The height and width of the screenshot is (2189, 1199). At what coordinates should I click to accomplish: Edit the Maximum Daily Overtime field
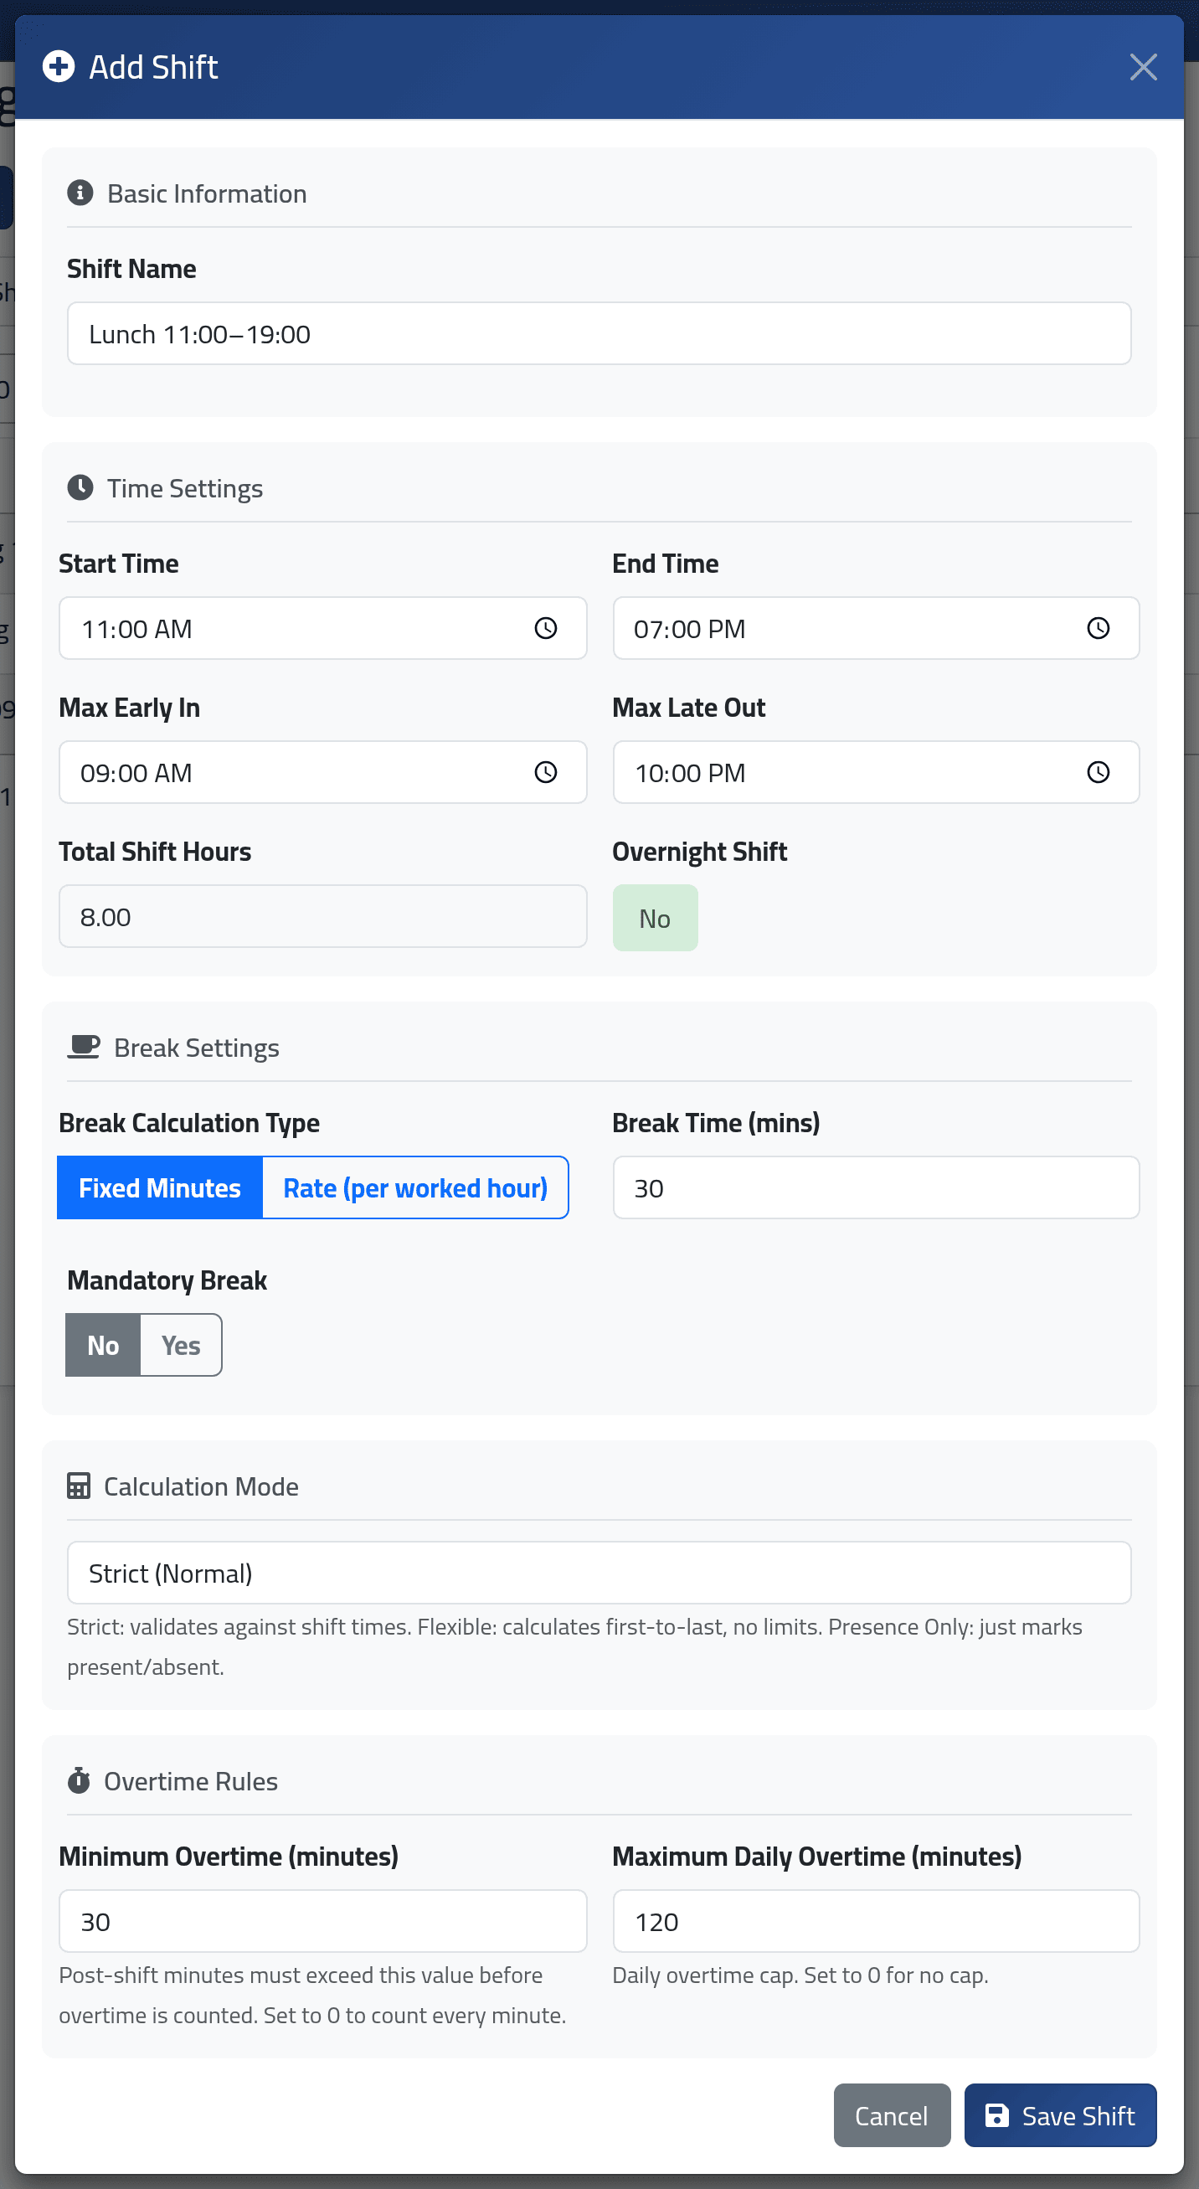click(x=875, y=1920)
